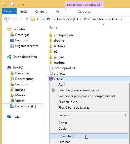Switch to the Ver ribbon tab
The height and width of the screenshot is (144, 130).
pos(58,12)
